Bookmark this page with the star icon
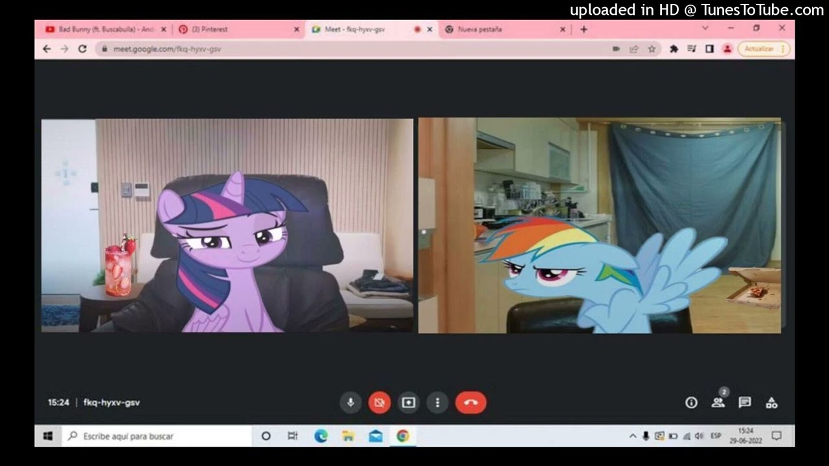The image size is (829, 466). click(x=652, y=49)
